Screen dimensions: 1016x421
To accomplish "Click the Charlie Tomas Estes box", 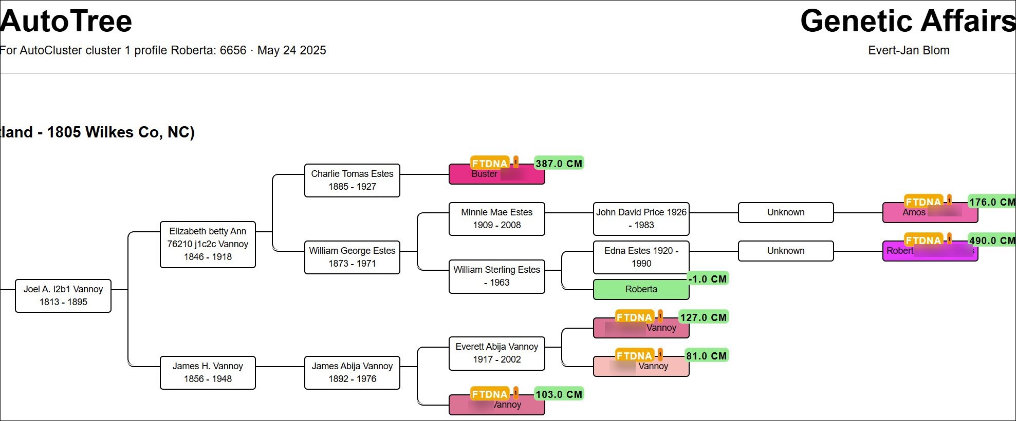I will pyautogui.click(x=352, y=181).
